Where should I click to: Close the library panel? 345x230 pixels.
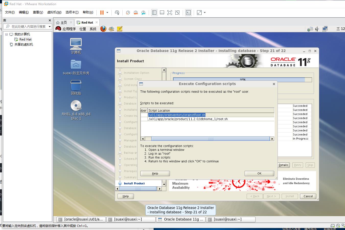pyautogui.click(x=50, y=20)
